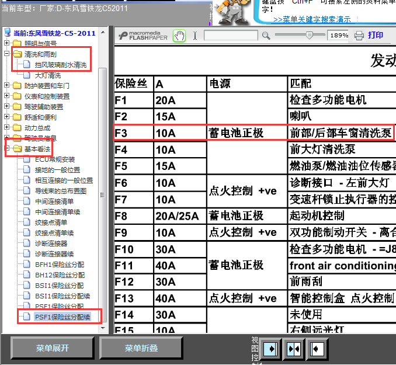396x365 pixels.
Task: Open 相互连接的一般位置 tree item
Action: [64, 180]
